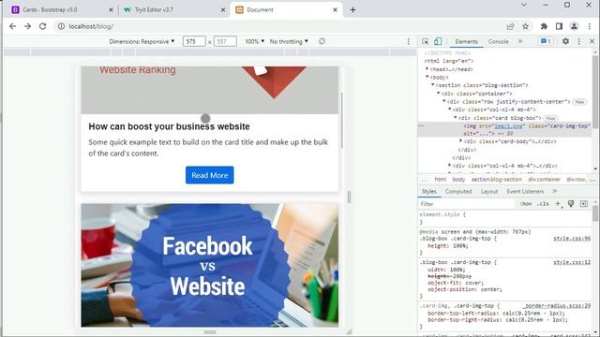This screenshot has width=600, height=337.
Task: Switch to the Elements tab
Action: [466, 41]
